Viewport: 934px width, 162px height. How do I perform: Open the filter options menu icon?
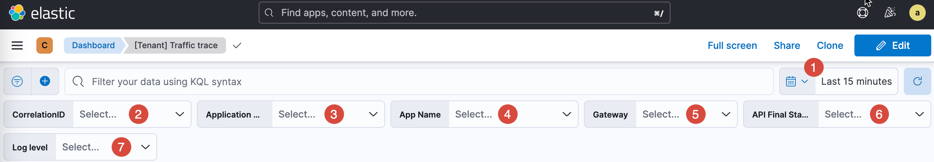coord(17,82)
